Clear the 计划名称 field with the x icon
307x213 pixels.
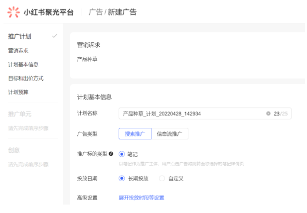click(268, 113)
